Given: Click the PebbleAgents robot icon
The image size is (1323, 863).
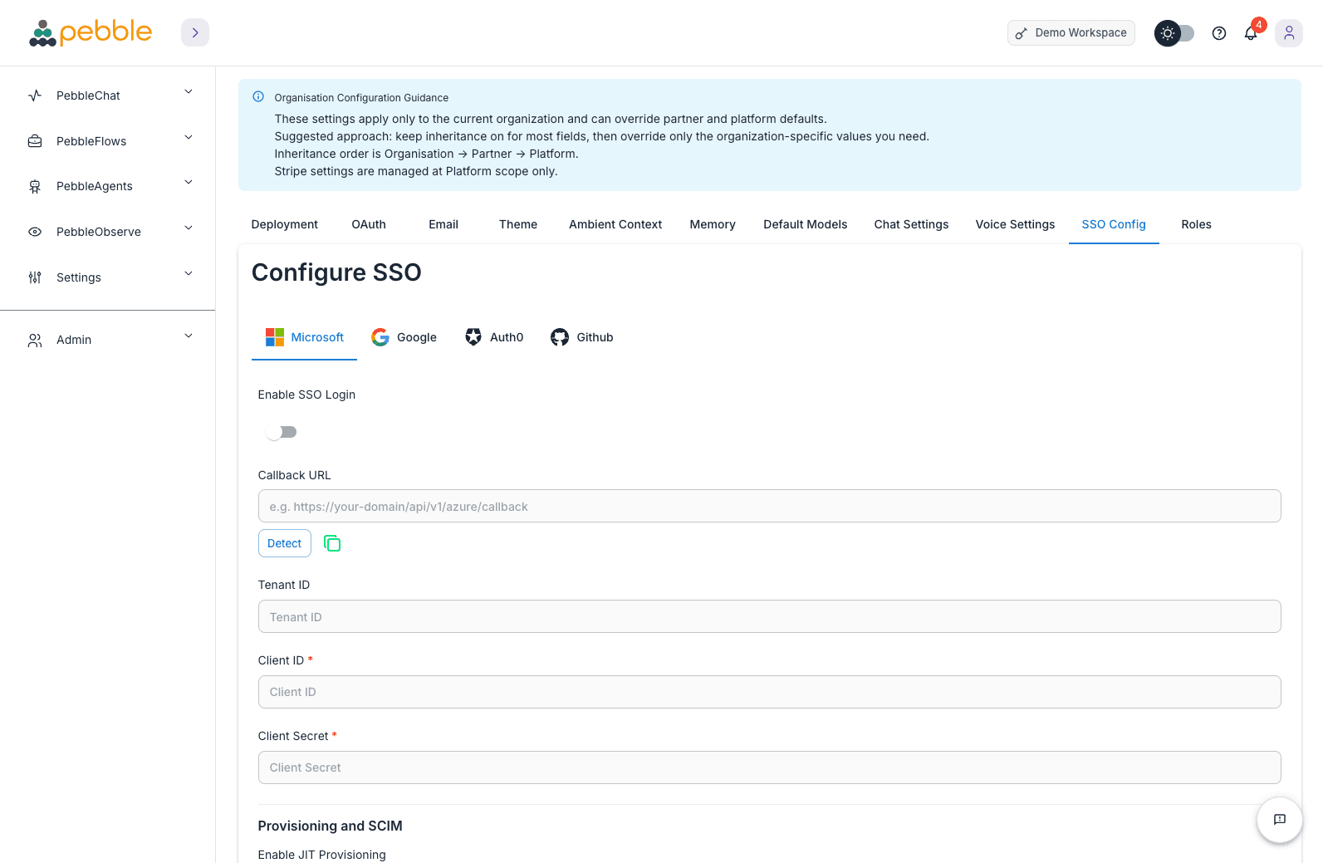Looking at the screenshot, I should (35, 186).
